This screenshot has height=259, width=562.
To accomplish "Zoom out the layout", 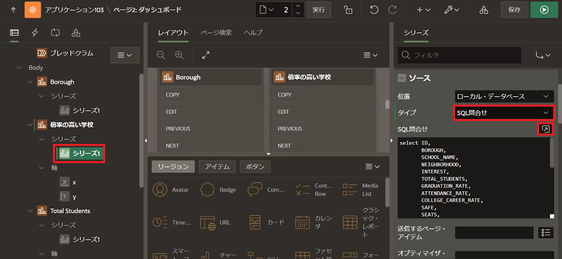I will pos(161,55).
